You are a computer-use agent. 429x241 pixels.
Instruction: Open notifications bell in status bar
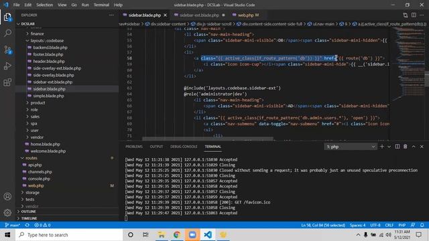tap(422, 225)
